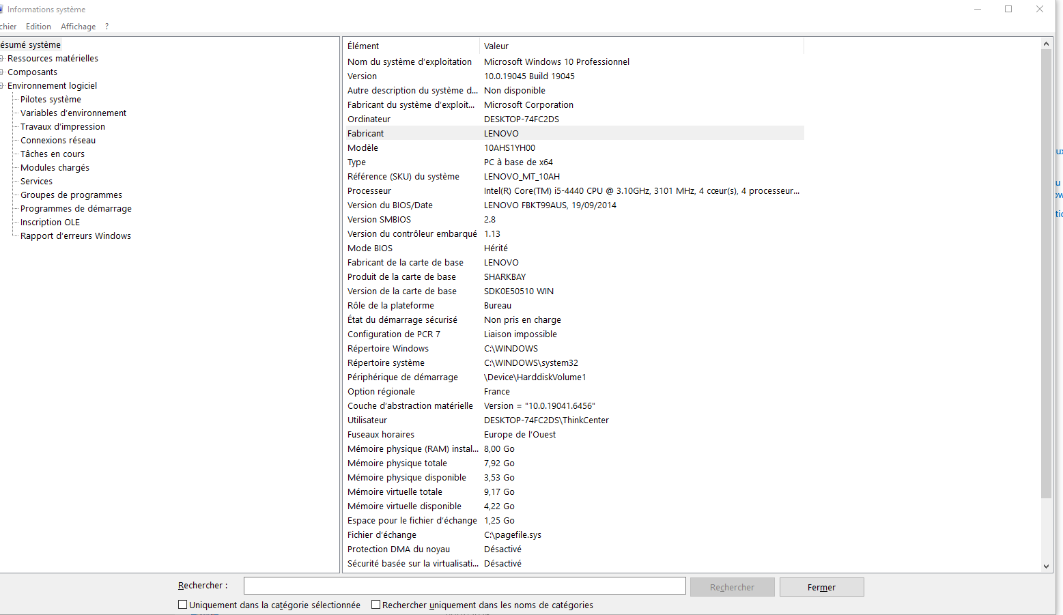Image resolution: width=1063 pixels, height=615 pixels.
Task: Select the Option régionale France row
Action: (573, 391)
